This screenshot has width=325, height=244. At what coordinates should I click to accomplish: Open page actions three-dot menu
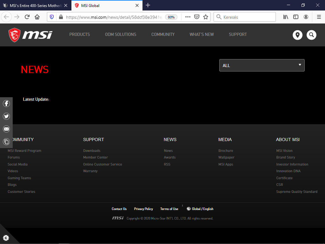(188, 17)
